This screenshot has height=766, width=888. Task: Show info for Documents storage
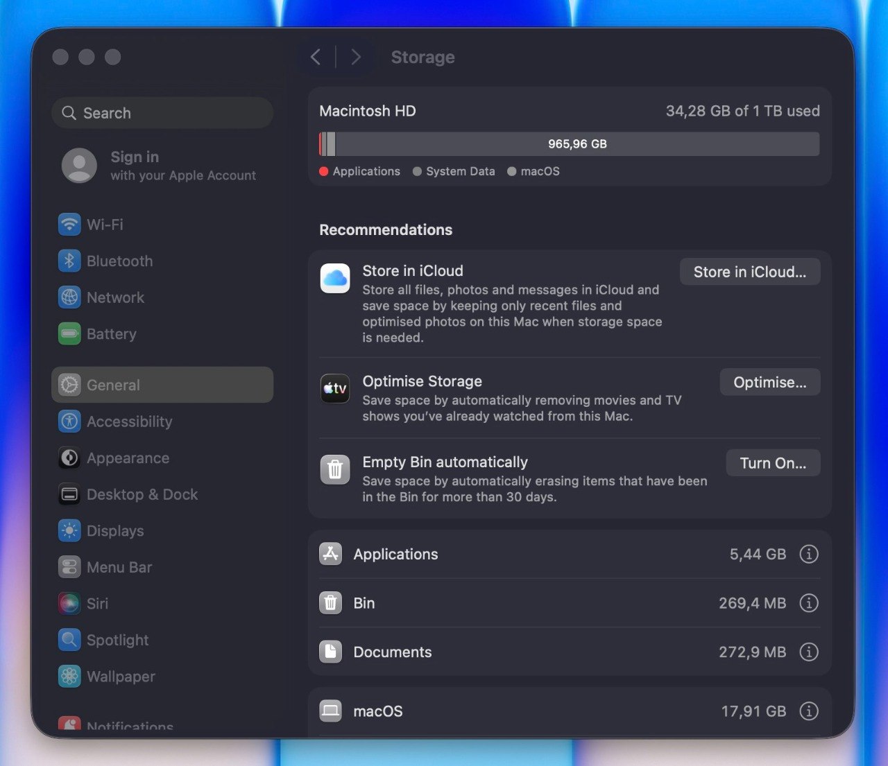809,652
